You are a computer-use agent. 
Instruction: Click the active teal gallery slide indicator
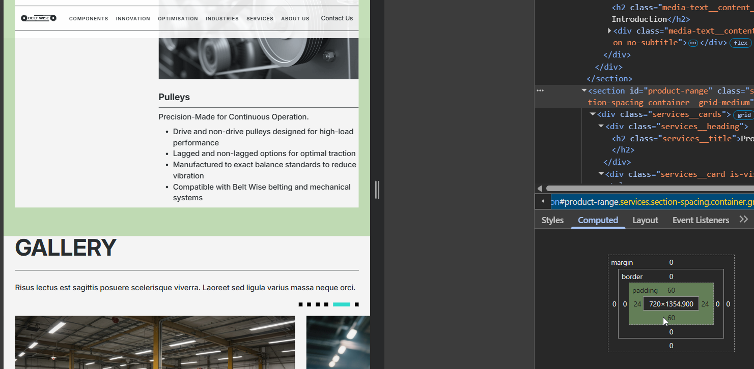tap(342, 304)
